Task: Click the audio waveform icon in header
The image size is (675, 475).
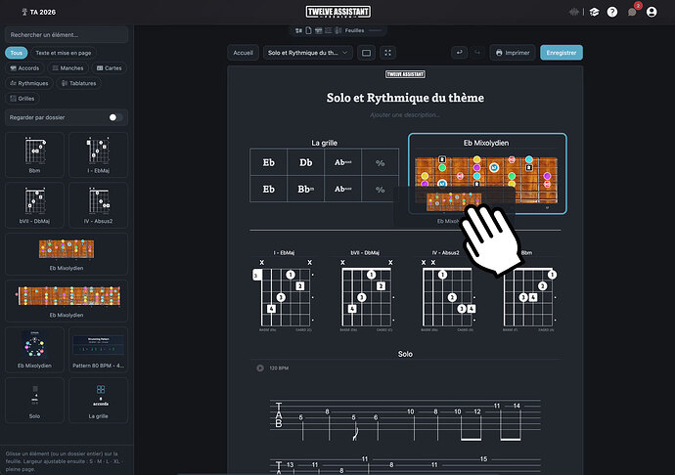Action: point(574,12)
